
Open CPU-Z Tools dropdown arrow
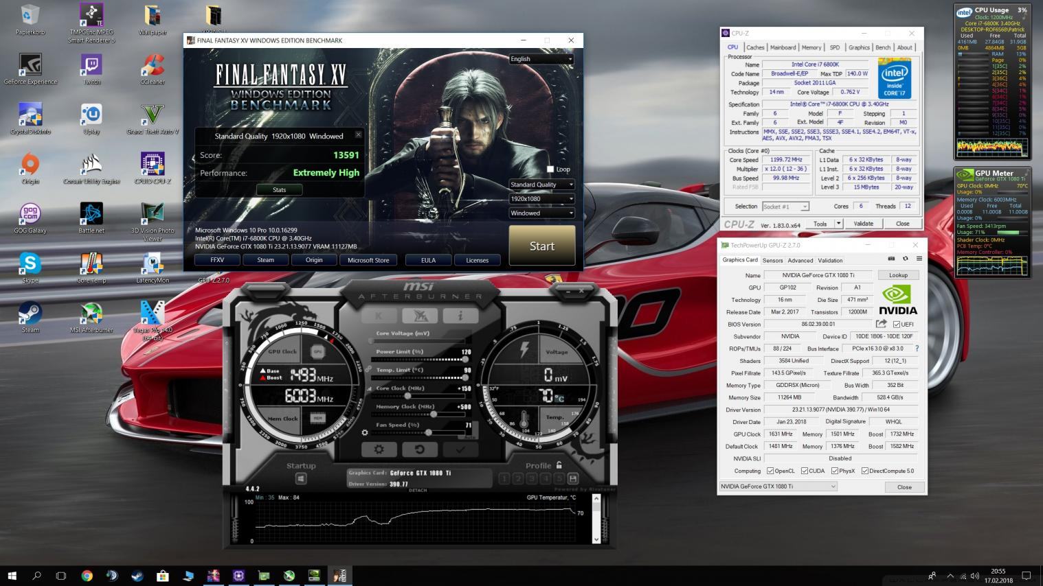coord(838,224)
